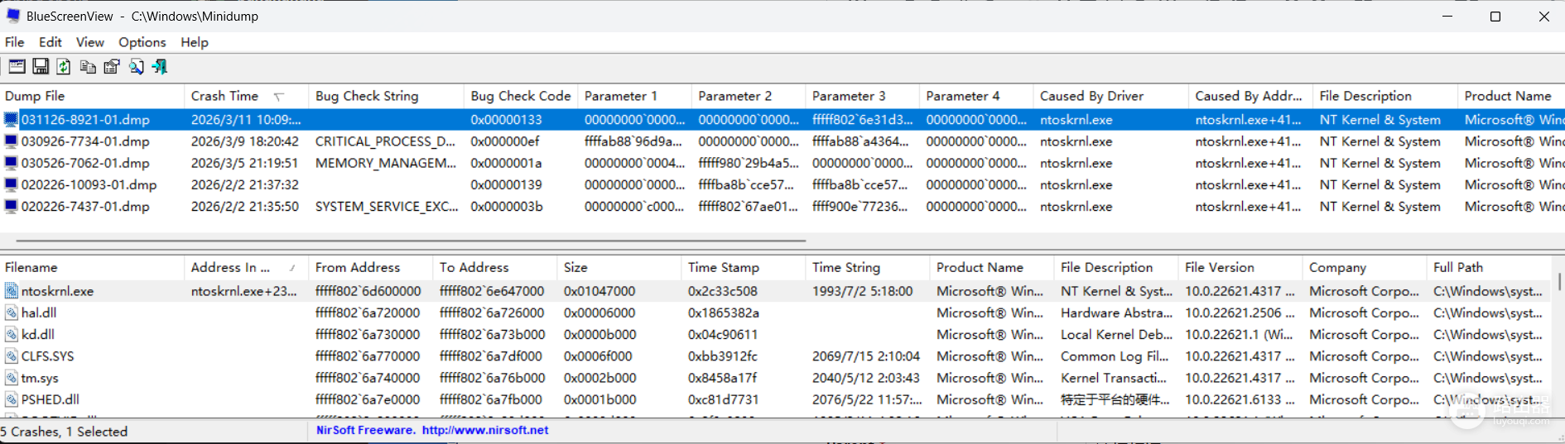The width and height of the screenshot is (1565, 444).
Task: Click the Exit door toolbar icon
Action: click(x=160, y=67)
